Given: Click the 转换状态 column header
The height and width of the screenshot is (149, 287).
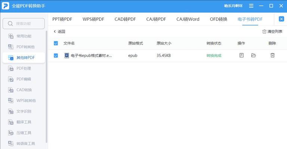Looking at the screenshot, I should pos(214,43).
